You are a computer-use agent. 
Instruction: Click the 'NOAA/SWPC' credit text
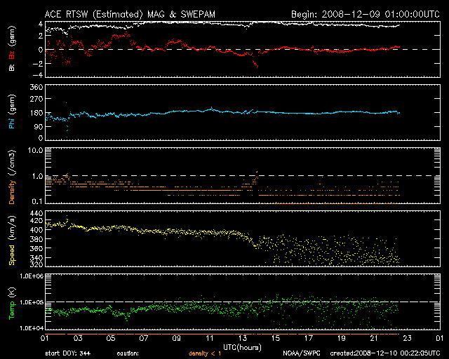click(x=302, y=353)
